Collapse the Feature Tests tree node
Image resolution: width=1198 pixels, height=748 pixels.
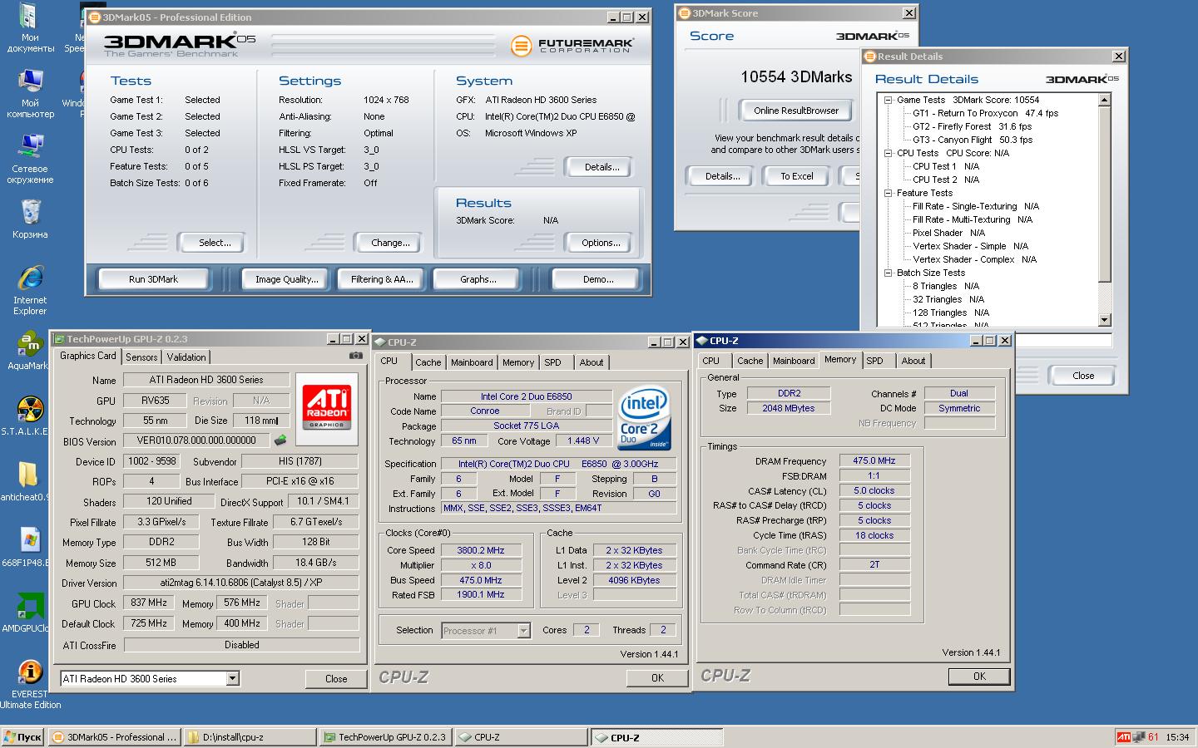pyautogui.click(x=888, y=193)
